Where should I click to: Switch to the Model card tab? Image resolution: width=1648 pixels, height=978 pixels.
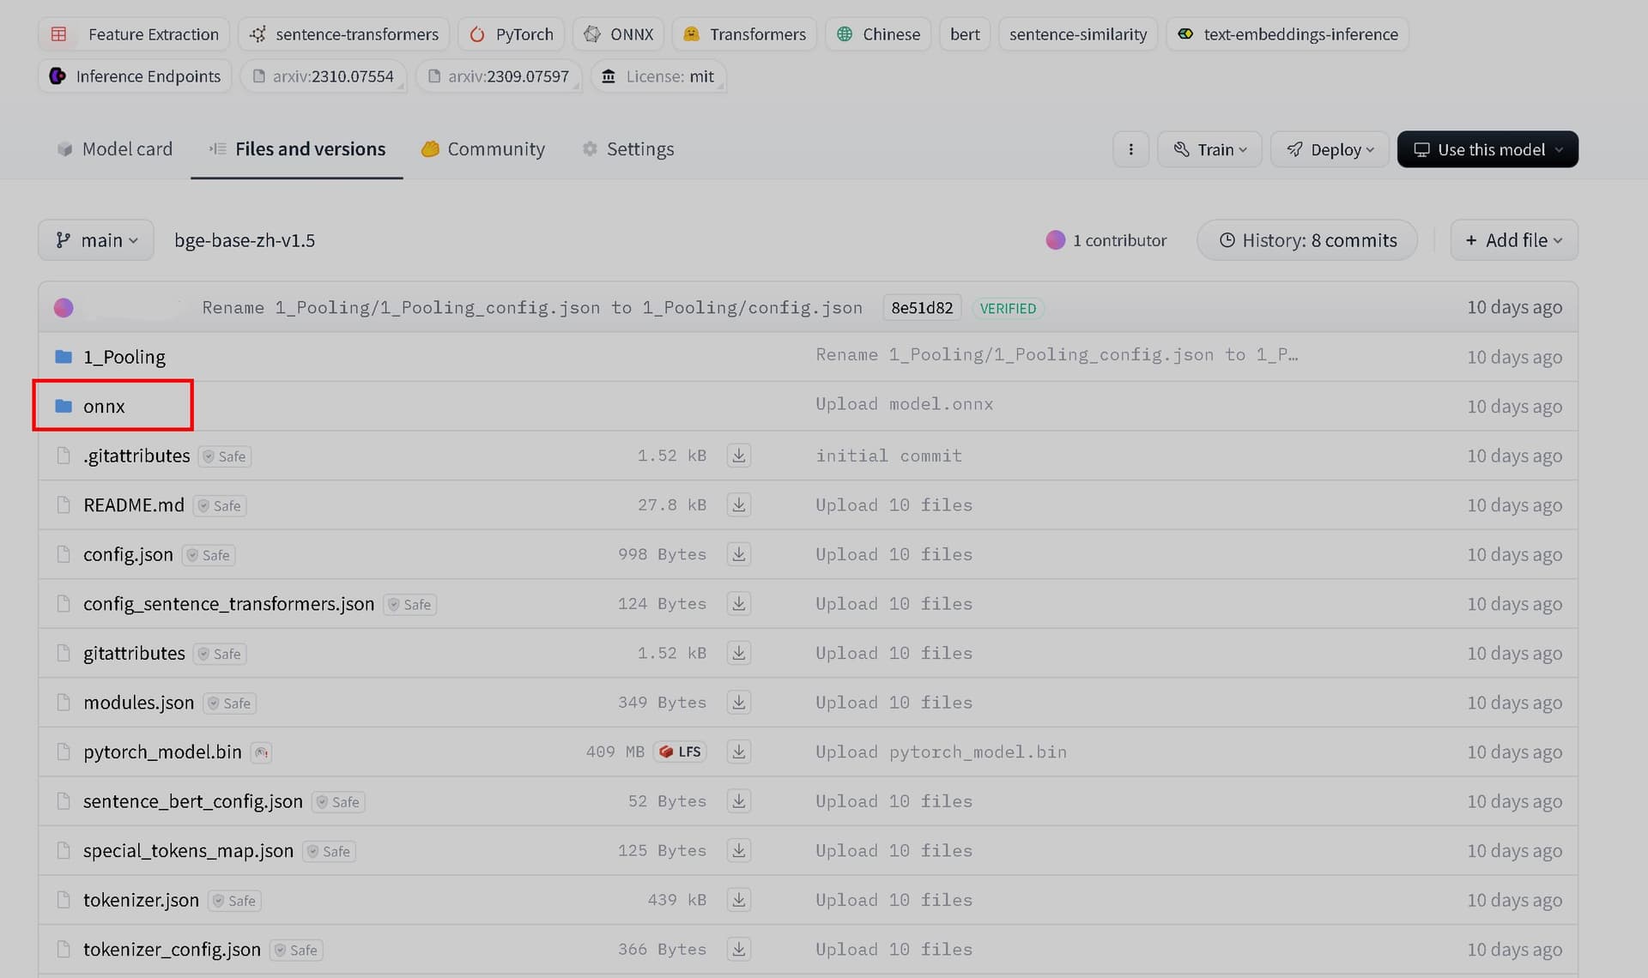tap(115, 149)
